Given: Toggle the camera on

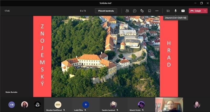Looking at the screenshot, I should pyautogui.click(x=168, y=11).
